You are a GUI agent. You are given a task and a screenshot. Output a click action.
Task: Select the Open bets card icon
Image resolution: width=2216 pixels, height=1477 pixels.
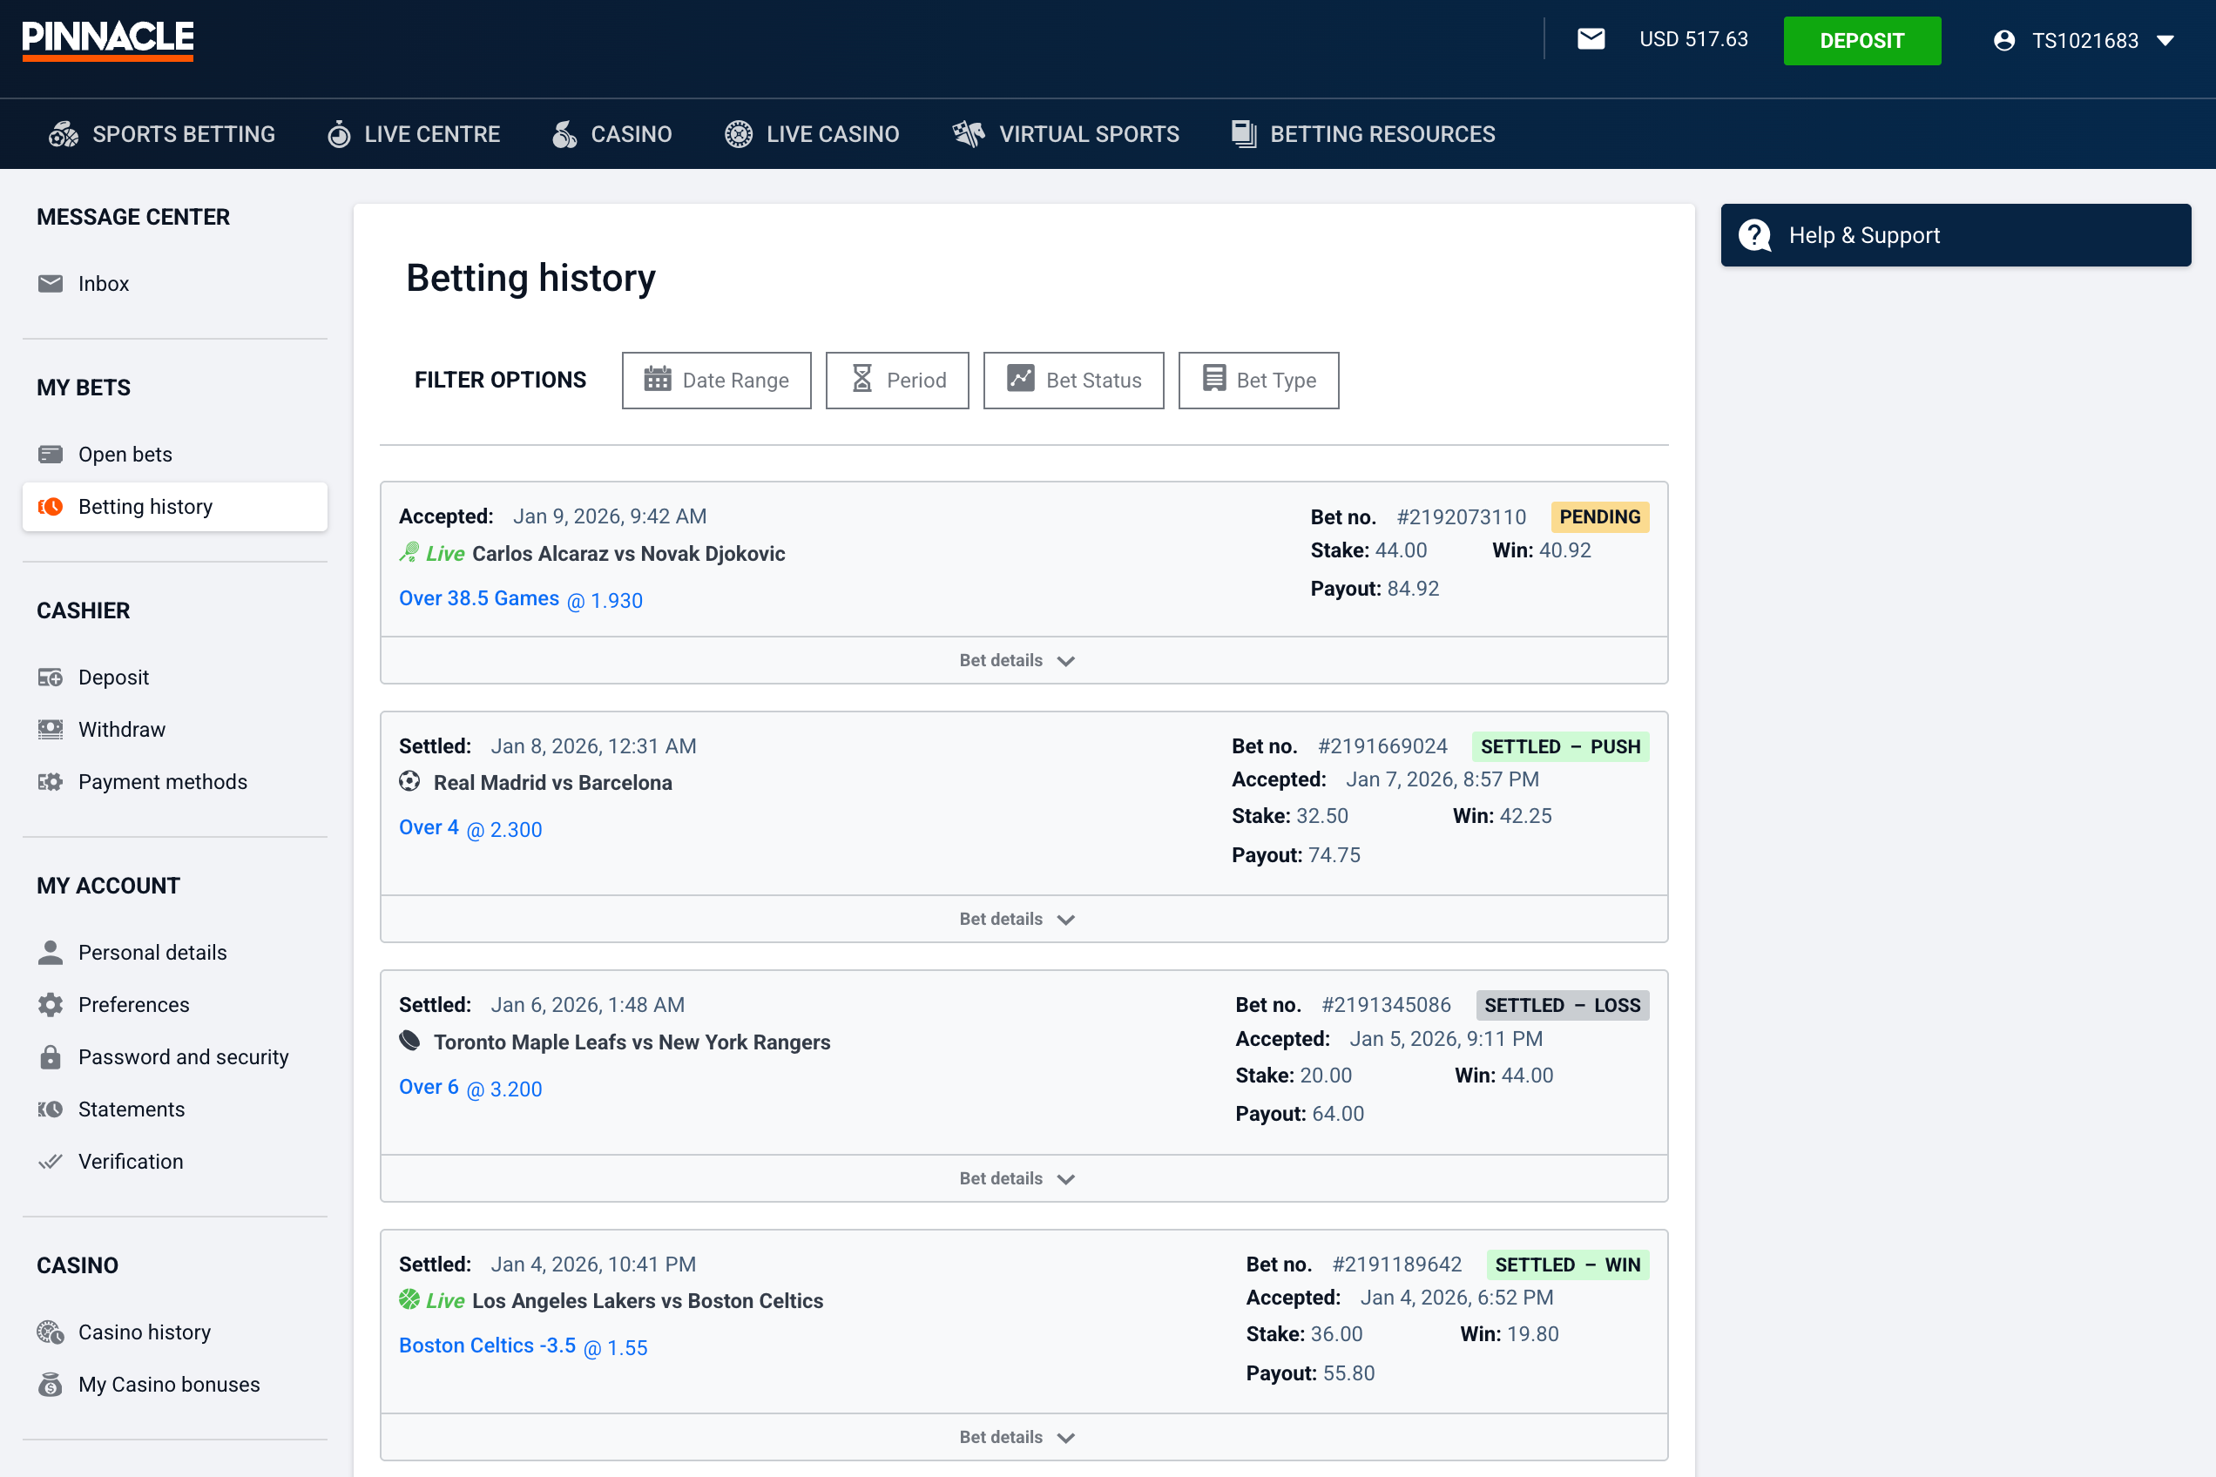click(50, 453)
